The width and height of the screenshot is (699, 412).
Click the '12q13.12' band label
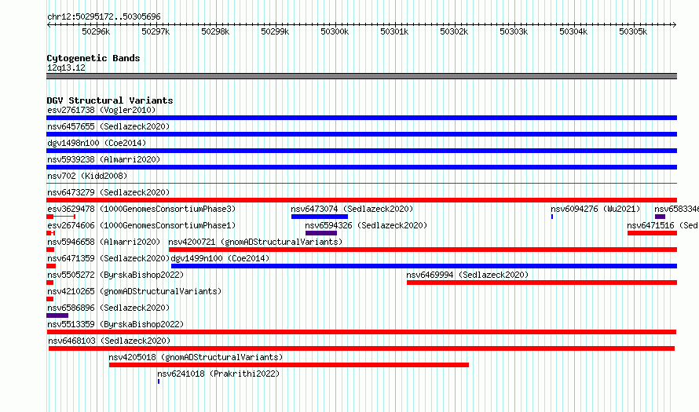[x=66, y=67]
